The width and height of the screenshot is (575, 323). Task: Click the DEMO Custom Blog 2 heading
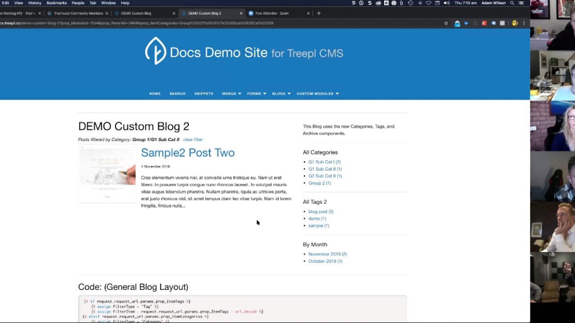pos(134,127)
